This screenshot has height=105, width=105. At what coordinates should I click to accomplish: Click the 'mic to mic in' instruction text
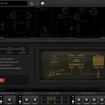(6, 65)
